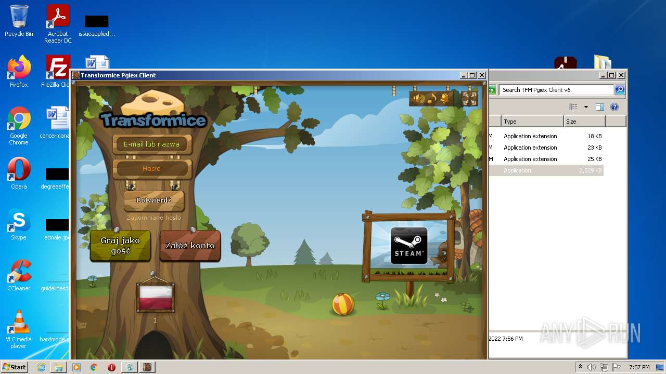The height and width of the screenshot is (374, 666).
Task: Open Firefox desktop icon
Action: [19, 72]
